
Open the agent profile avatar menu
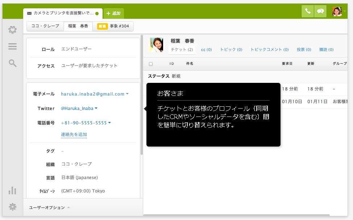coord(337,12)
